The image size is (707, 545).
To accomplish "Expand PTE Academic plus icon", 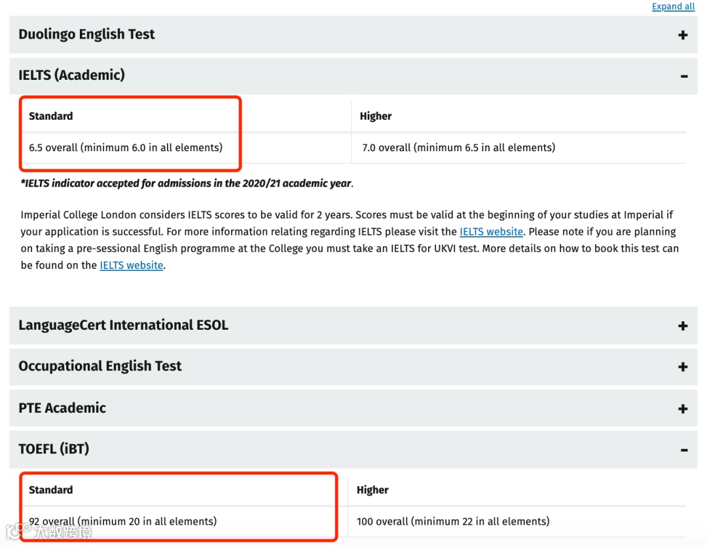I will 683,409.
